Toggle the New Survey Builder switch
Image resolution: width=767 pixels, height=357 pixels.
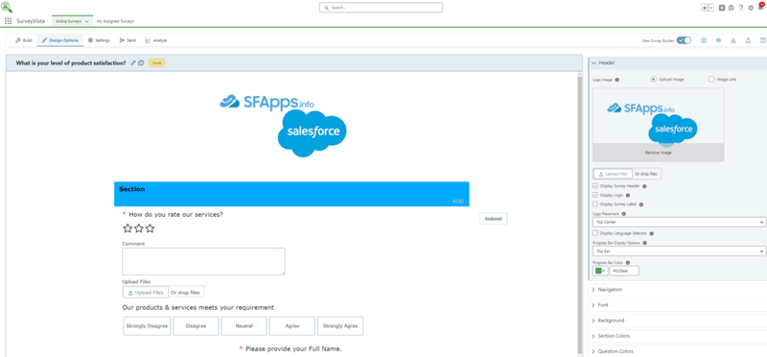pyautogui.click(x=684, y=40)
